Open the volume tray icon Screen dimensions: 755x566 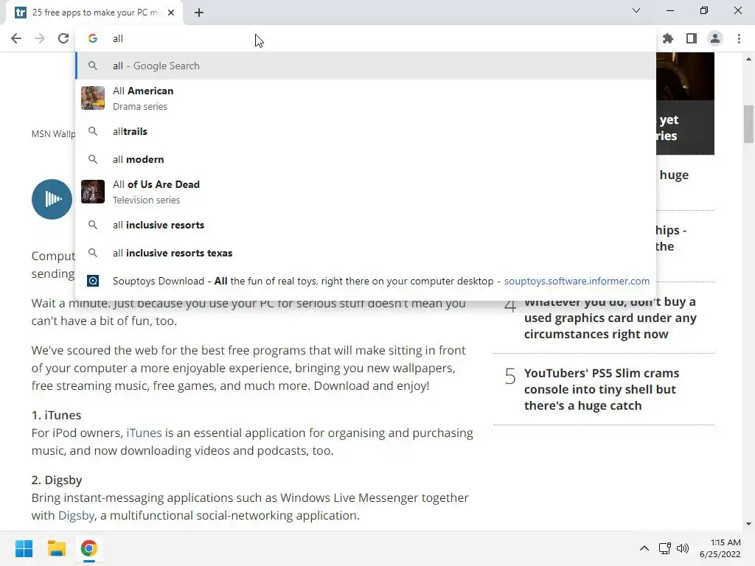(x=683, y=548)
